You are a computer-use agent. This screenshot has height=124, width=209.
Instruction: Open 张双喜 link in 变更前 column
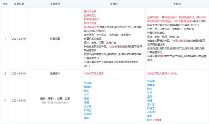[88, 83]
